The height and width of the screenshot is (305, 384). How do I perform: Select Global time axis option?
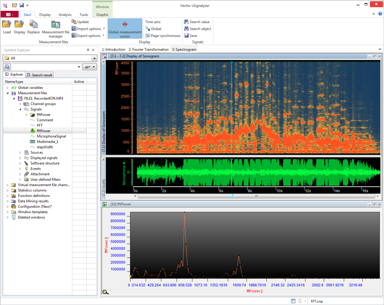[x=153, y=29]
